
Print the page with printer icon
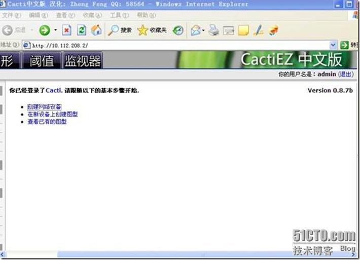[x=214, y=30]
